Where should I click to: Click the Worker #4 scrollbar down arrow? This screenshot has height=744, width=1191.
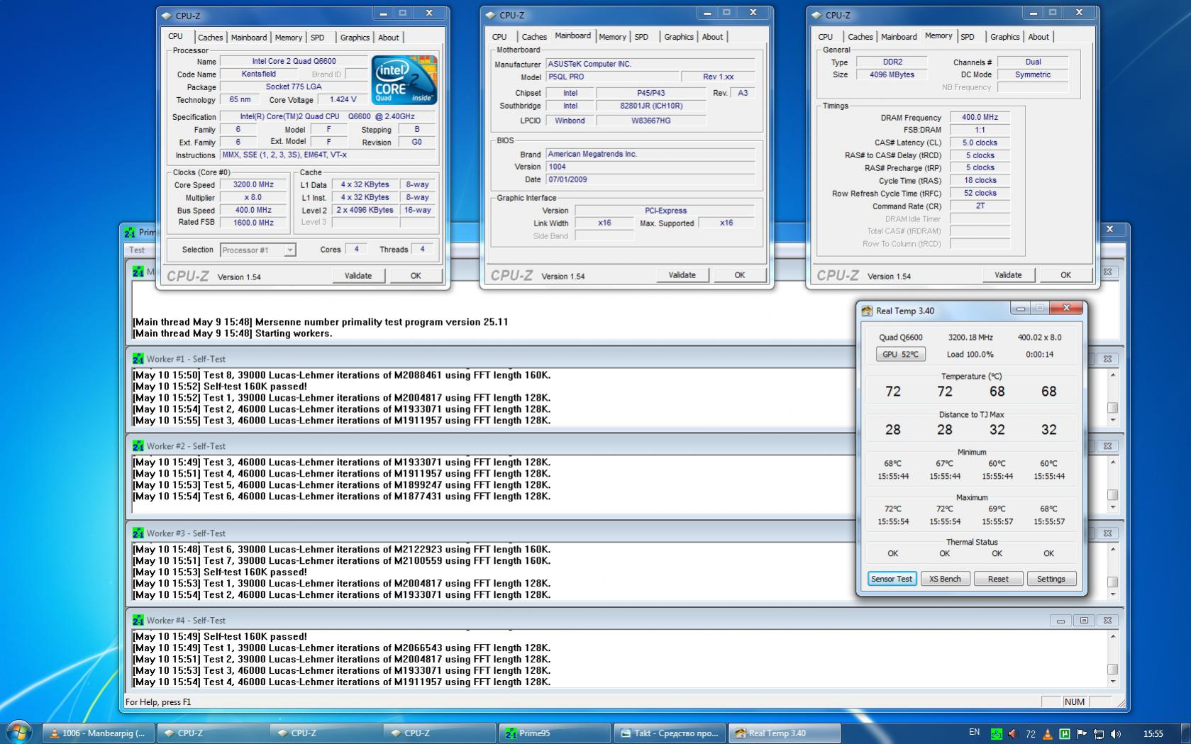click(x=1112, y=682)
